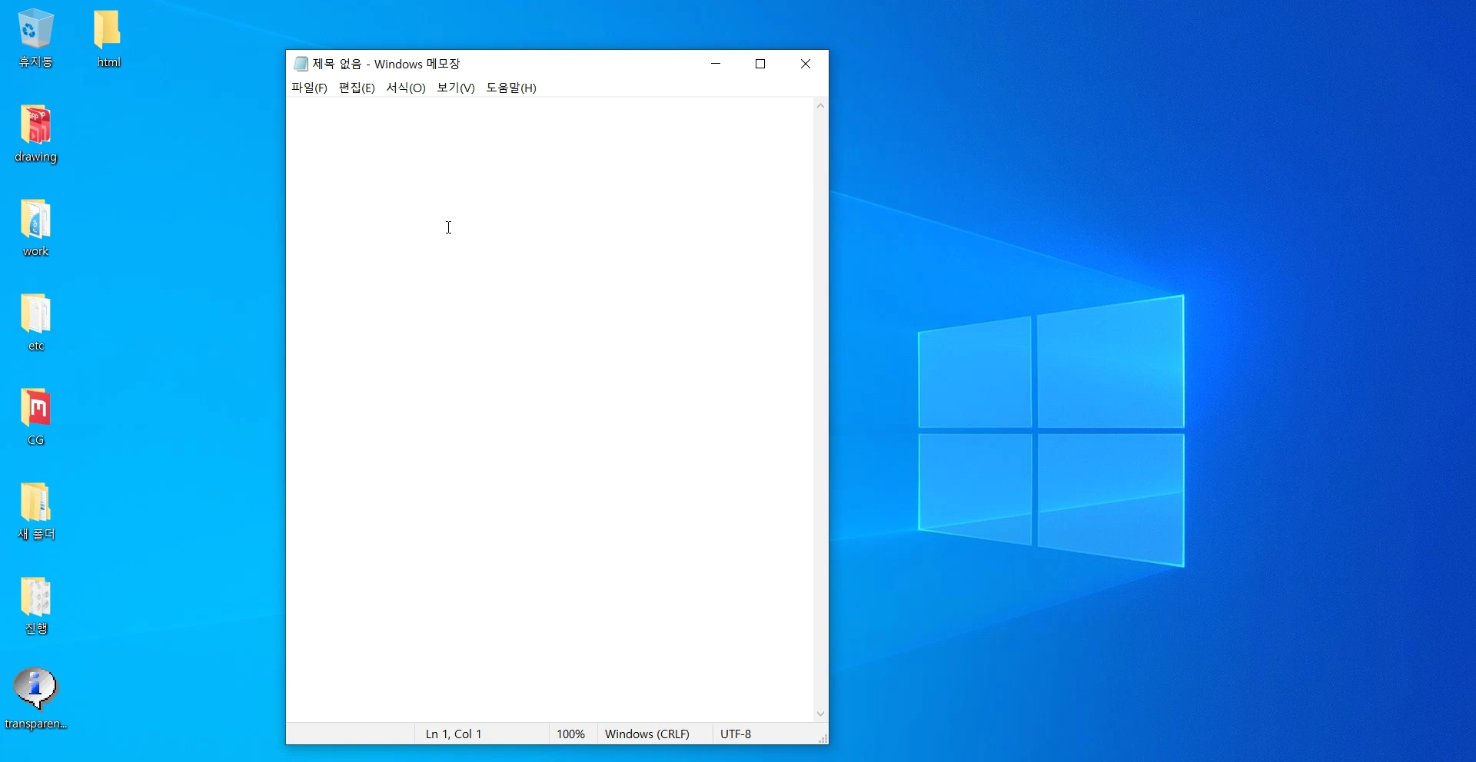Select the CG folder icon
The height and width of the screenshot is (762, 1476).
[x=35, y=417]
